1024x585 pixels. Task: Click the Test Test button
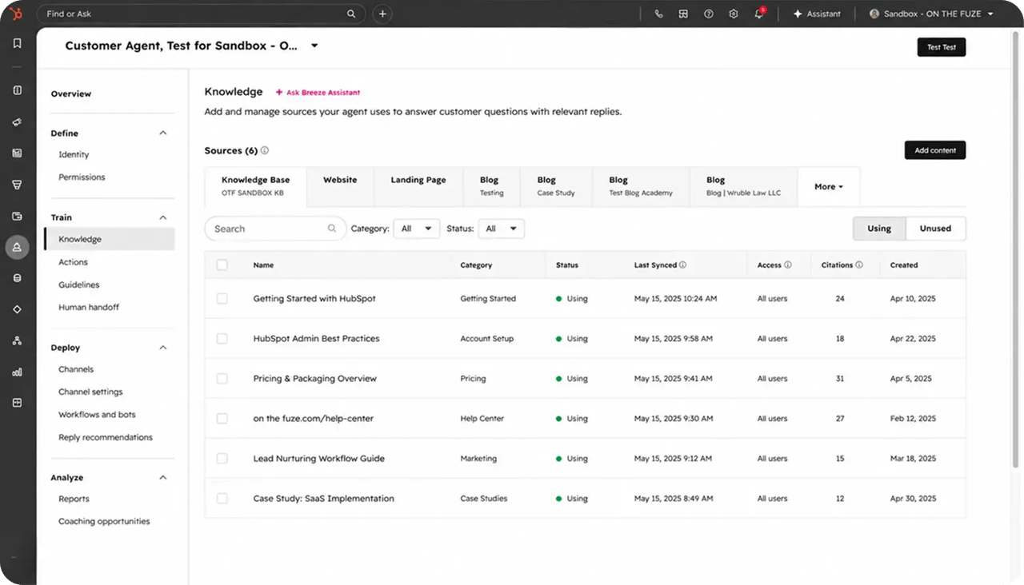[942, 47]
